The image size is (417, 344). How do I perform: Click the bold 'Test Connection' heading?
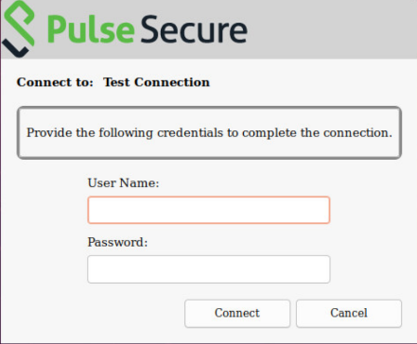tap(156, 82)
